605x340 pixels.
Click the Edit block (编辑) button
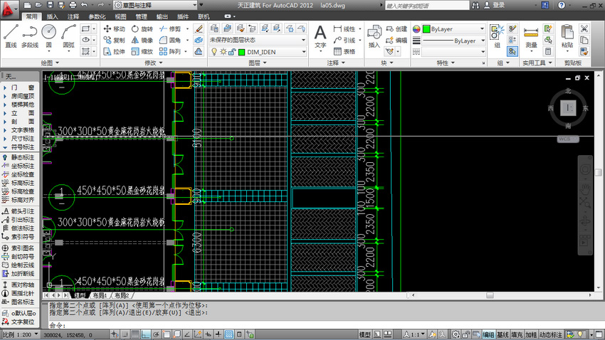point(396,40)
